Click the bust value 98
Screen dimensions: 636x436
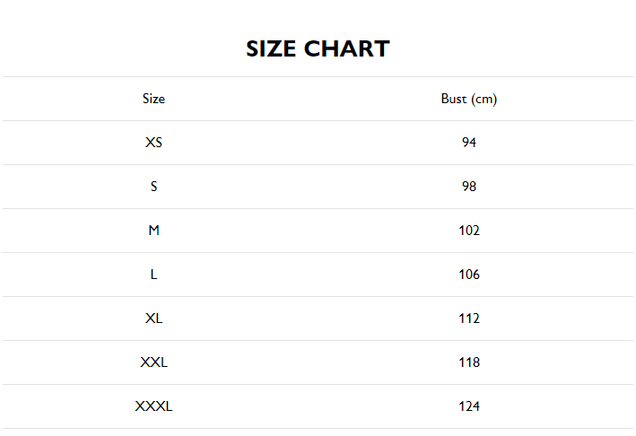(469, 187)
